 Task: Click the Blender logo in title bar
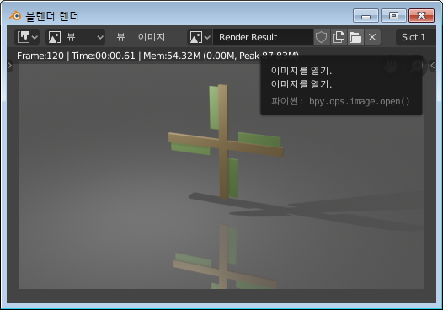(x=15, y=16)
